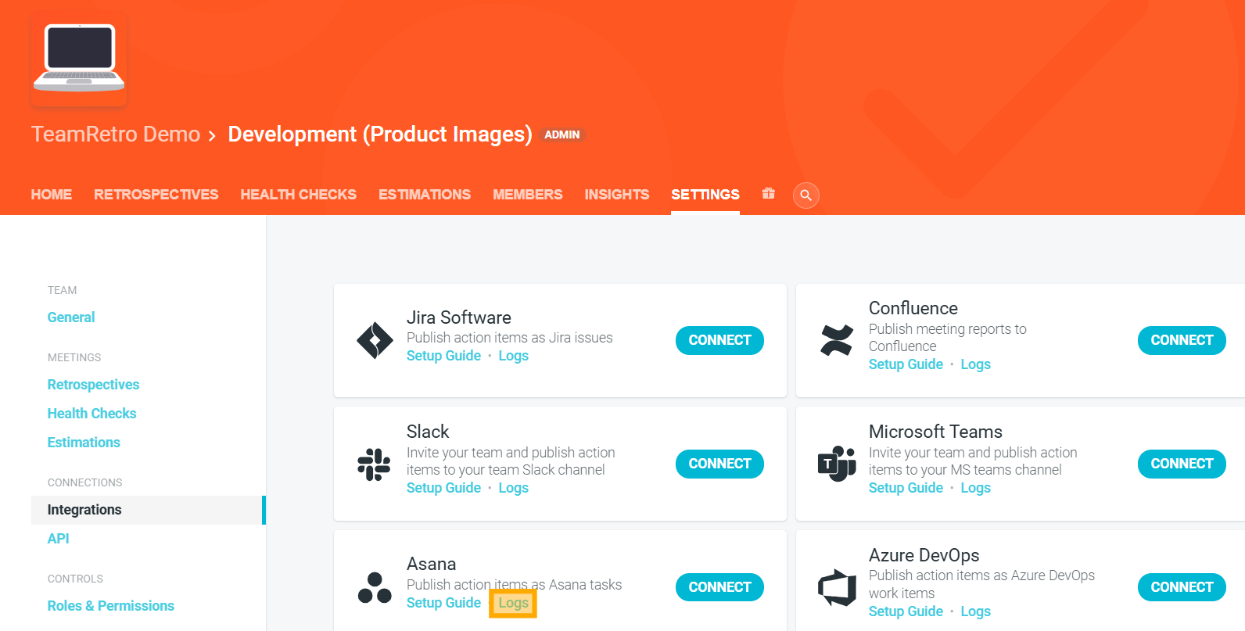Select the Settings tab
The width and height of the screenshot is (1245, 631).
(x=705, y=195)
